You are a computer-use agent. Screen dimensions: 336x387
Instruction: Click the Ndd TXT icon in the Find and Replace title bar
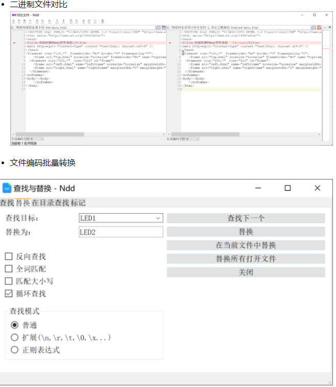coord(7,188)
